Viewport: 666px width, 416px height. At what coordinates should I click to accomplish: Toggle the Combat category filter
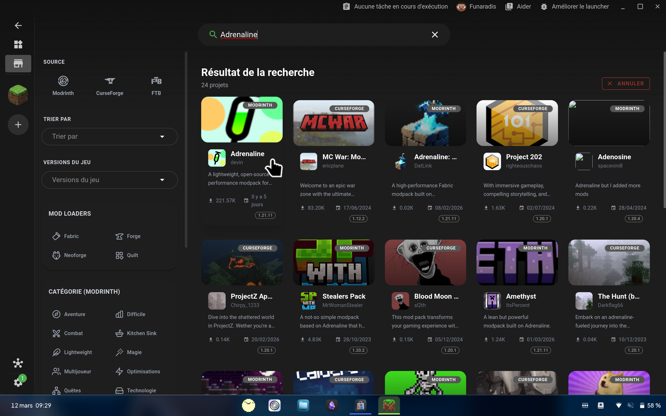point(67,333)
